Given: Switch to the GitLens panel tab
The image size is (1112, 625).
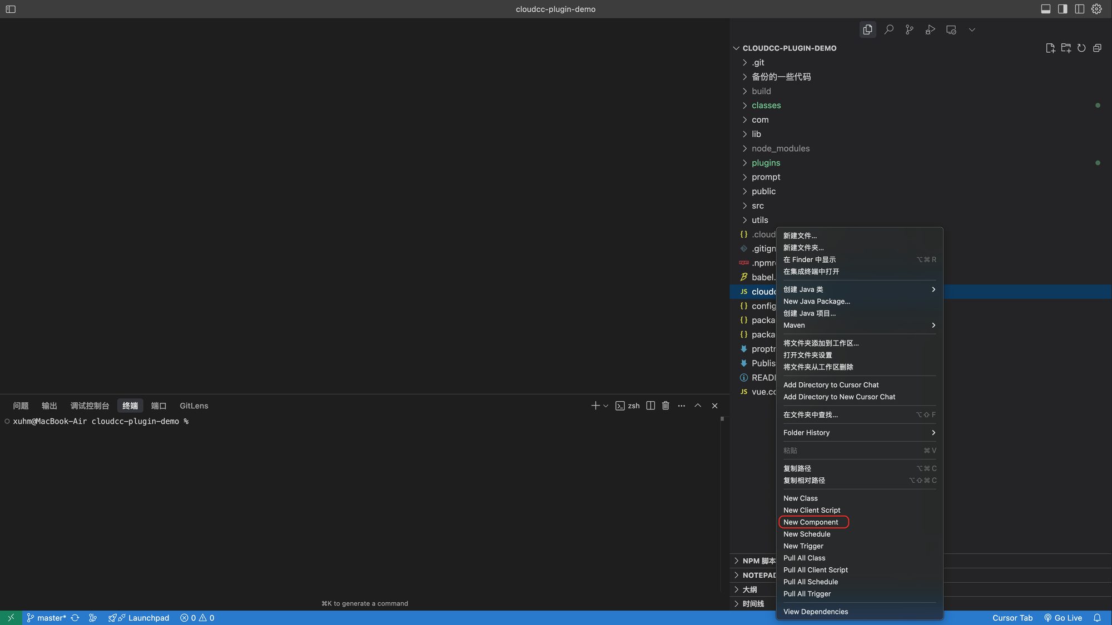Looking at the screenshot, I should click(193, 406).
